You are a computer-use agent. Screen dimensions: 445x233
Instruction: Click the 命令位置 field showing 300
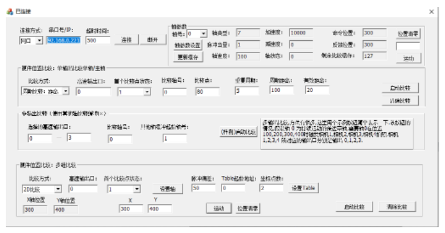[x=375, y=33]
